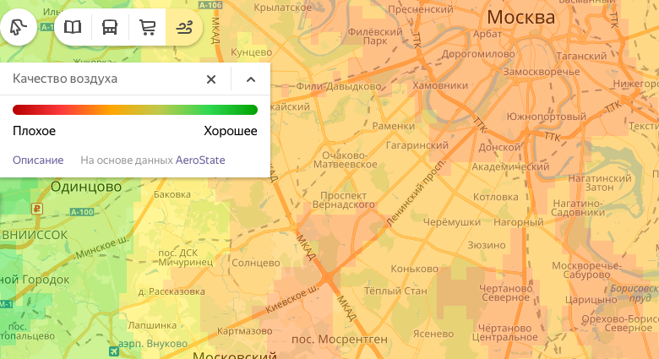Click the А-100 road shield
Screen dimensions: 659x359
82,212
